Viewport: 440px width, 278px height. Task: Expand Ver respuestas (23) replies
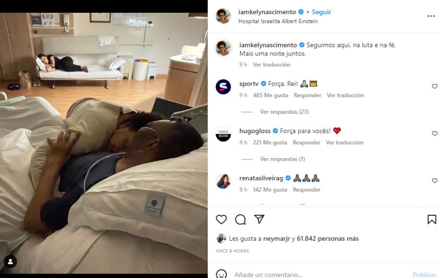coord(284,112)
